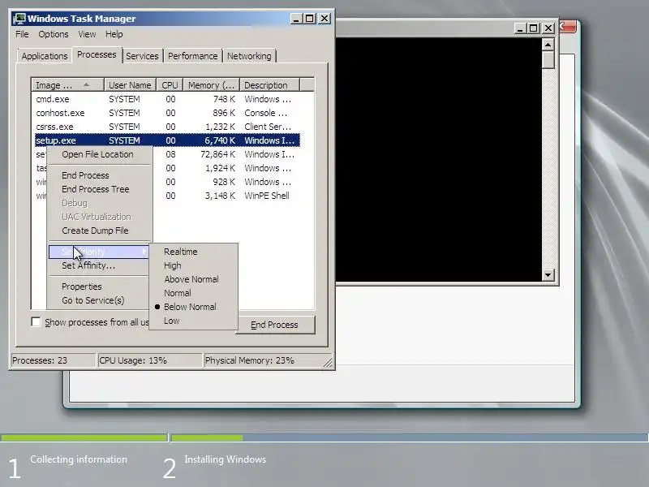Click the 928 K memory value
This screenshot has height=487, width=649.
[224, 182]
